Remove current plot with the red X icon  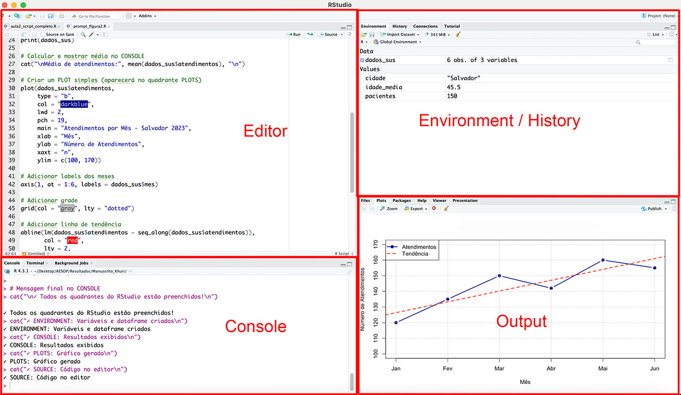(x=434, y=209)
